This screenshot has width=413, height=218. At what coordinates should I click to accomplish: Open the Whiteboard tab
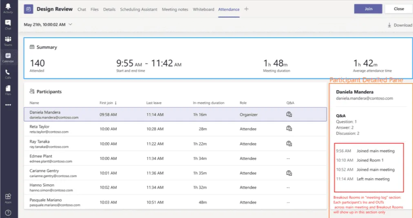(203, 9)
